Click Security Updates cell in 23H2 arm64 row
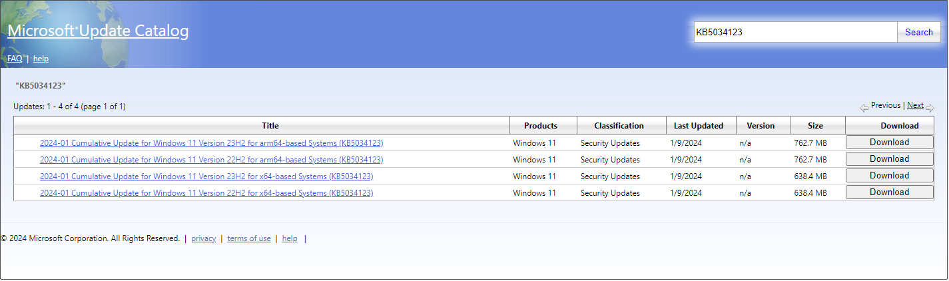The height and width of the screenshot is (281, 949). coord(610,143)
